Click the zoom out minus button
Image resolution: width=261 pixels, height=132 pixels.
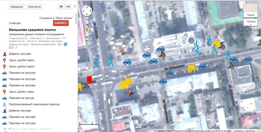[87, 68]
